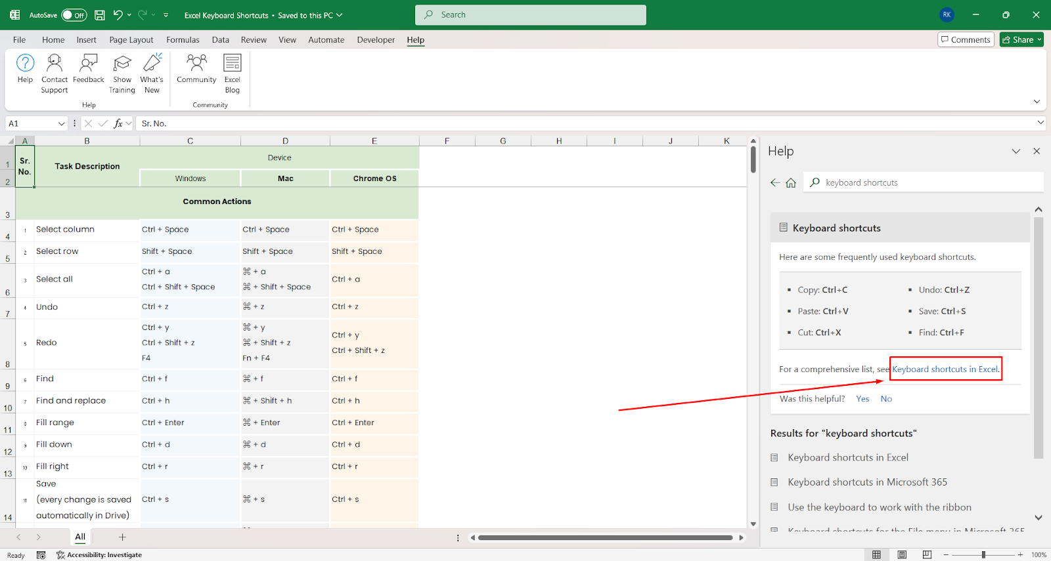This screenshot has width=1051, height=561.
Task: Answer Yes to Was this helpful
Action: coord(862,398)
